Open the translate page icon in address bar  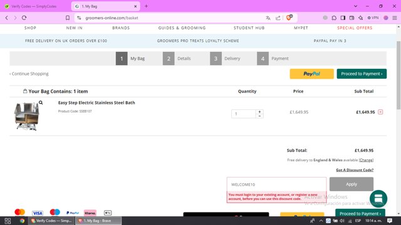click(268, 18)
